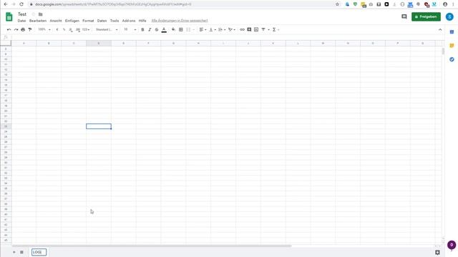Open the comment history icon
This screenshot has width=458, height=257.
pos(404,16)
